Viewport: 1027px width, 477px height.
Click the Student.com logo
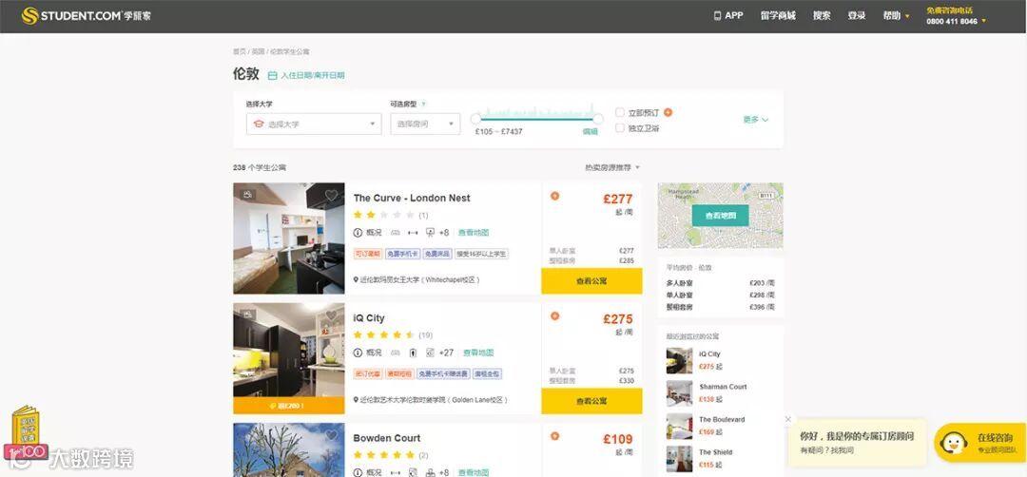pyautogui.click(x=86, y=16)
